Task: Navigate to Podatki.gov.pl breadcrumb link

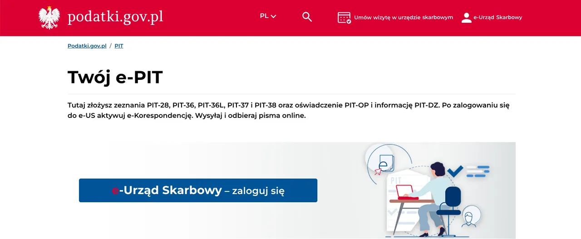Action: pos(87,46)
